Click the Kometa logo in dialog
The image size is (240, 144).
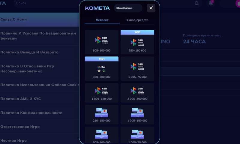click(x=97, y=8)
